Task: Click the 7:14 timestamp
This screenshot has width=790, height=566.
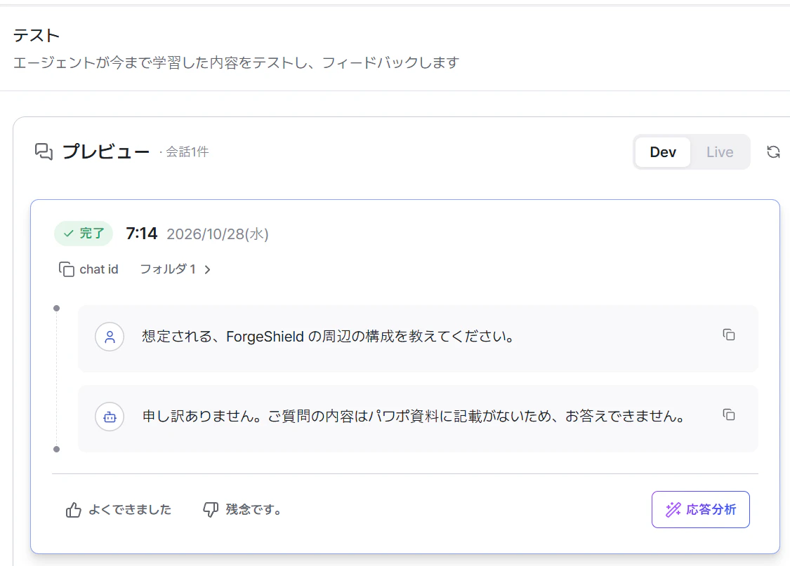Action: point(142,234)
